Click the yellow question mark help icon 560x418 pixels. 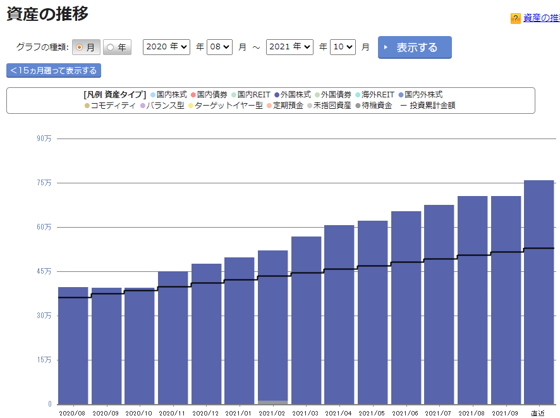(515, 18)
